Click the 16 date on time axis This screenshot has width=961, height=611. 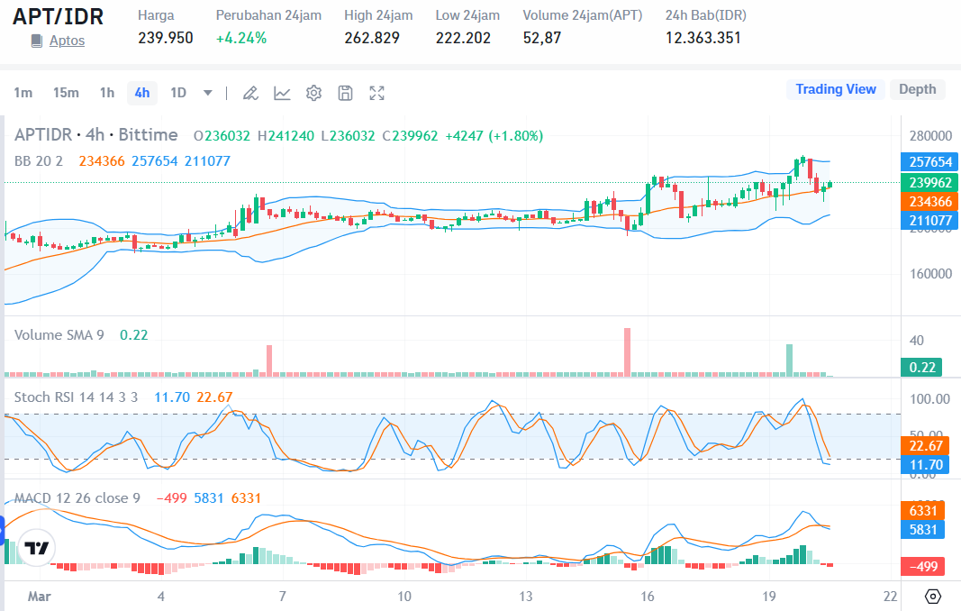(x=648, y=597)
